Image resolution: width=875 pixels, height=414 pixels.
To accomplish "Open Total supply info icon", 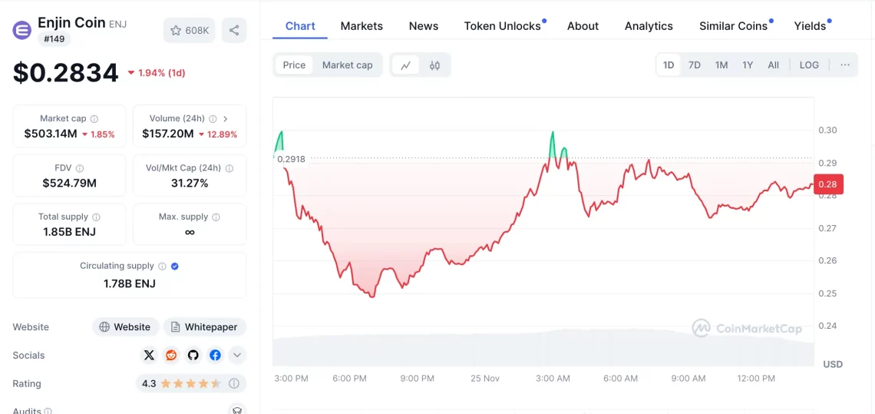I will click(96, 217).
